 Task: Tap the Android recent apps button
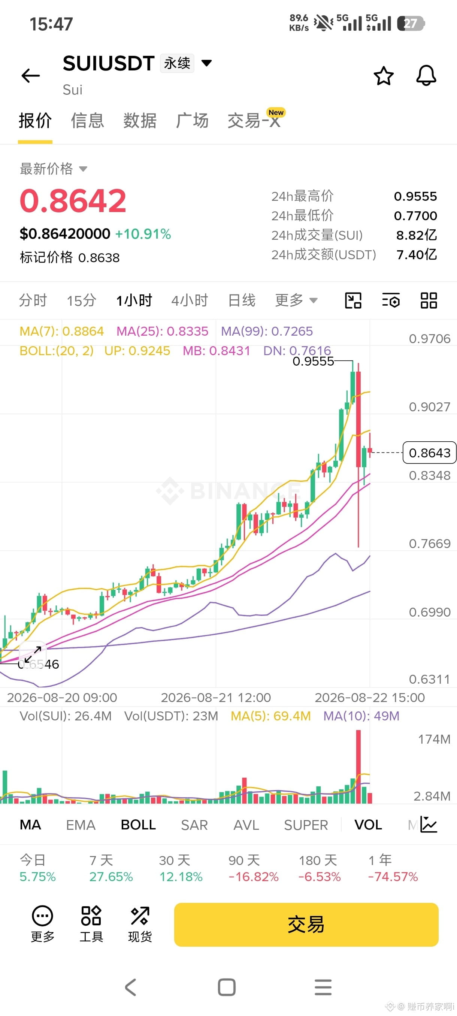pos(323,987)
